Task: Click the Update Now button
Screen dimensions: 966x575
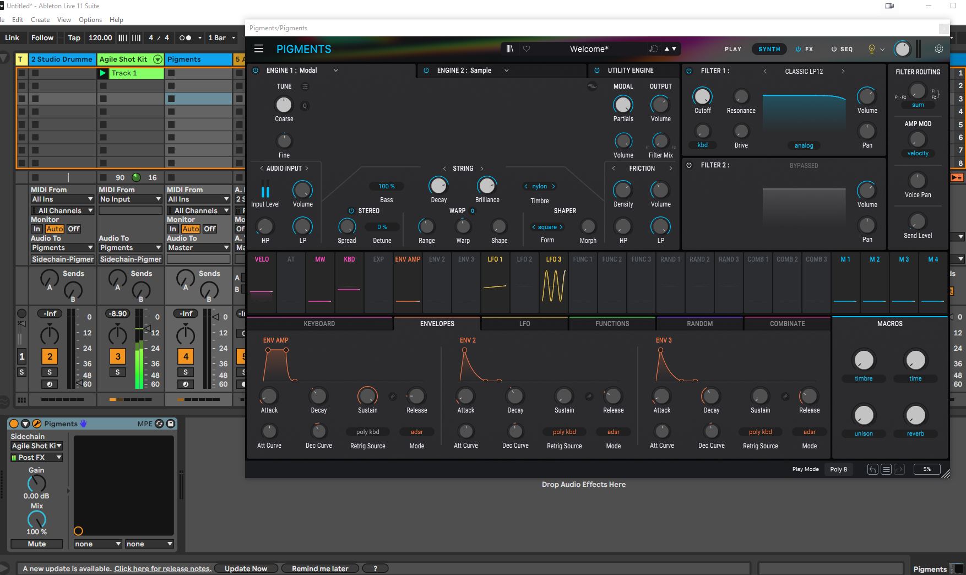Action: click(246, 568)
